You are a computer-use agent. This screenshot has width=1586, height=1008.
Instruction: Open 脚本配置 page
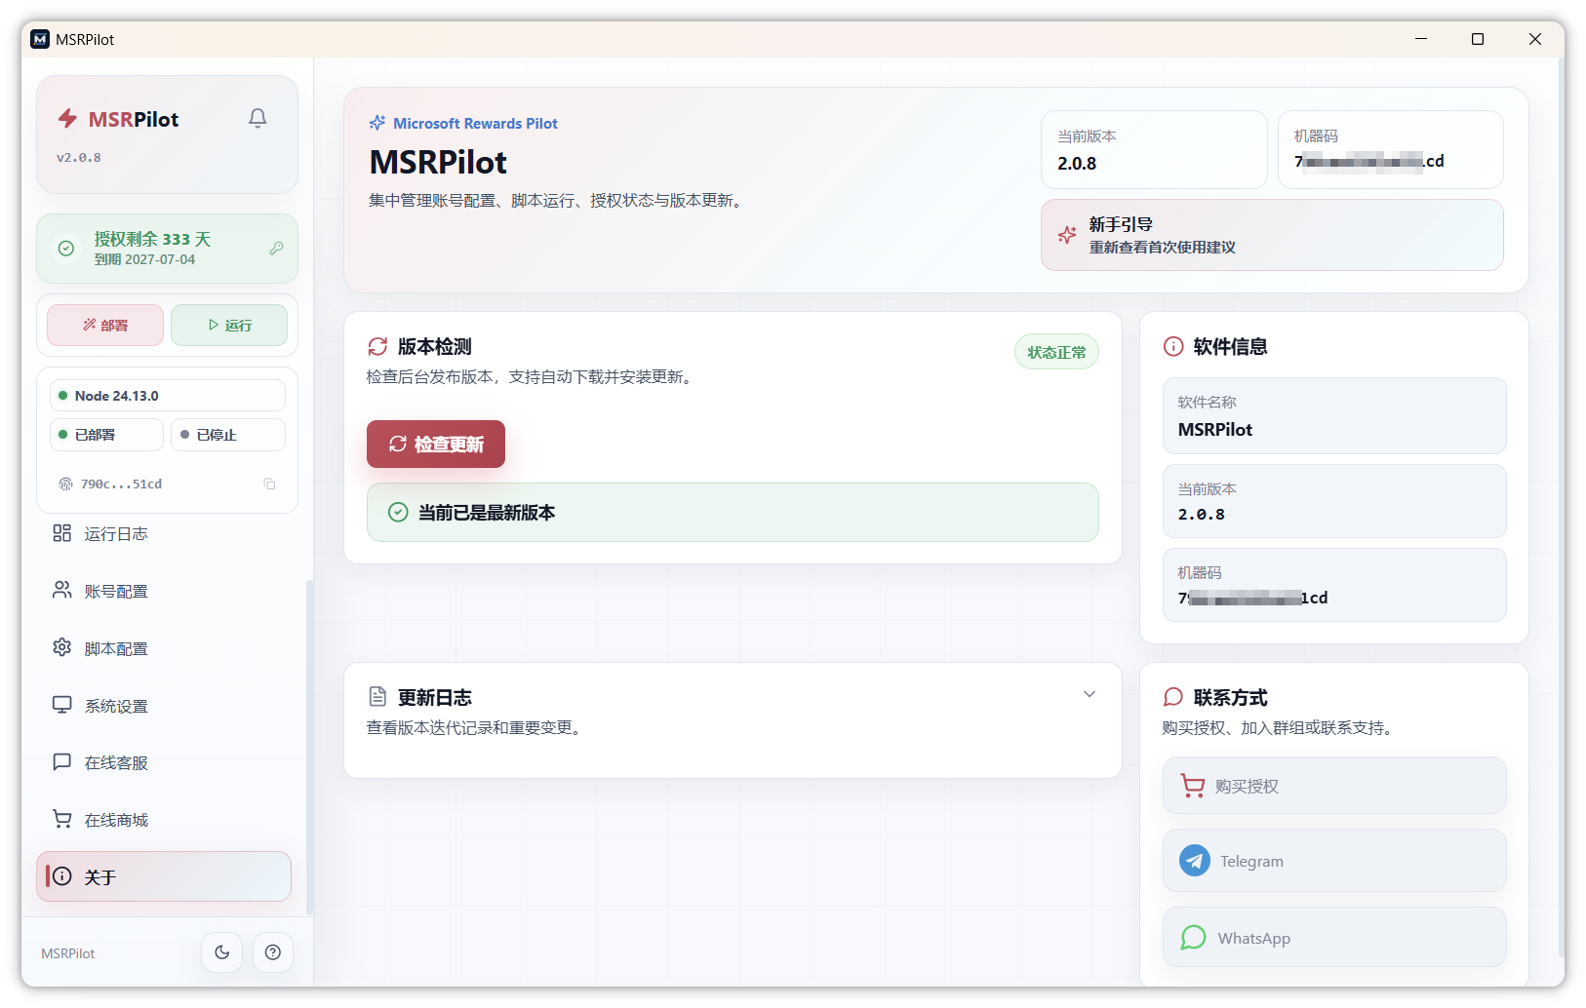coord(162,648)
